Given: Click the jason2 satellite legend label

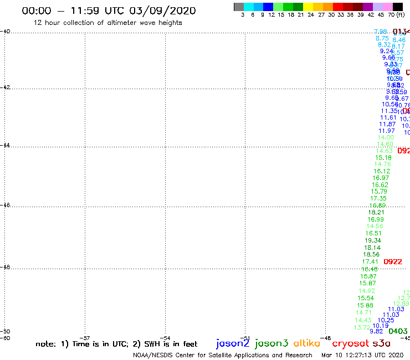Looking at the screenshot, I should point(233,343).
